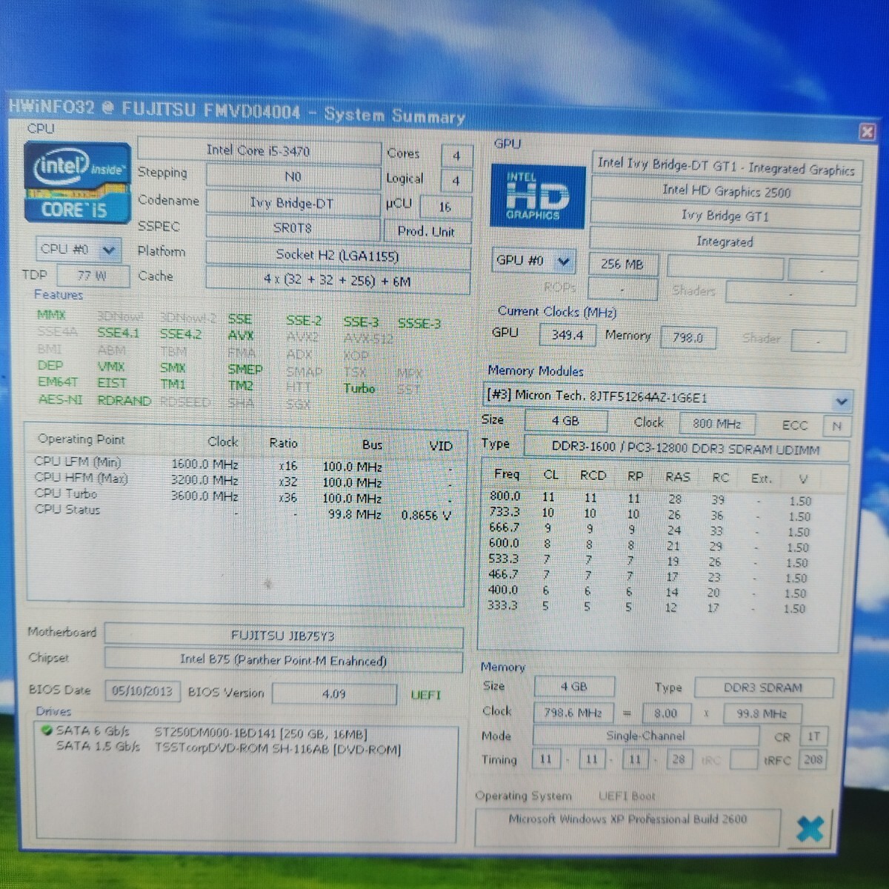Click the Turbo feature label
This screenshot has width=889, height=889.
[x=359, y=388]
